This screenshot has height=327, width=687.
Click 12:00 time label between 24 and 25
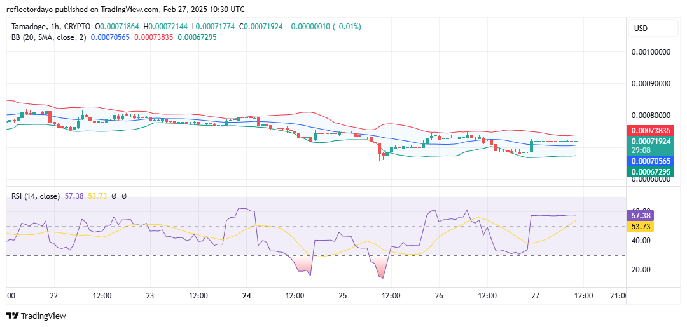[x=295, y=296]
